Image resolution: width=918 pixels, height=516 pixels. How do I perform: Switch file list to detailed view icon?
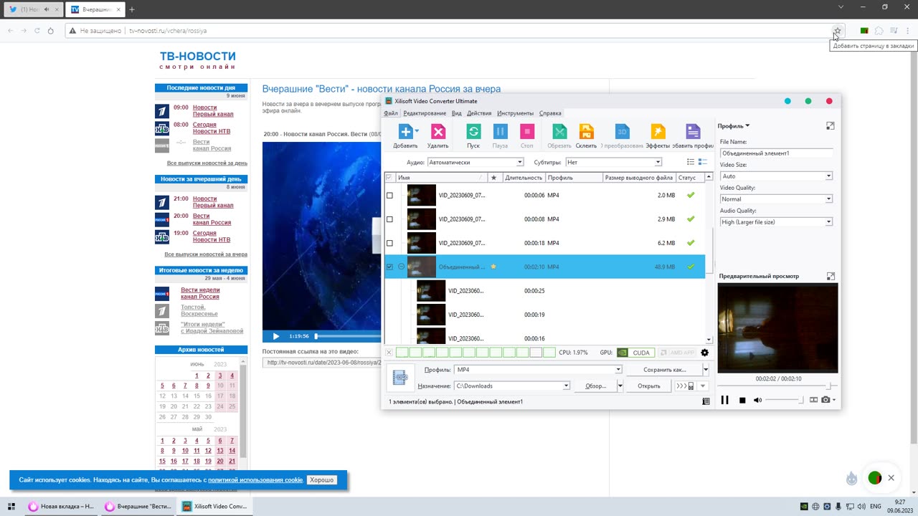[x=703, y=162]
